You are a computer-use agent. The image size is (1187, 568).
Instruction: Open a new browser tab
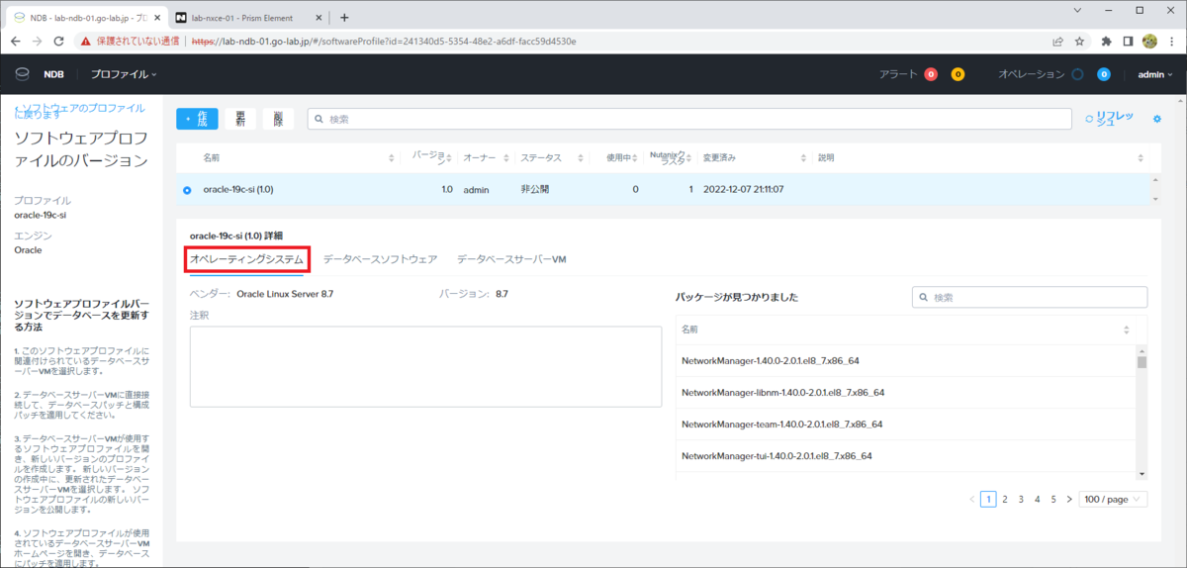(x=344, y=17)
